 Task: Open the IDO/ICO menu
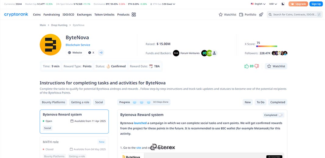[x=69, y=15]
